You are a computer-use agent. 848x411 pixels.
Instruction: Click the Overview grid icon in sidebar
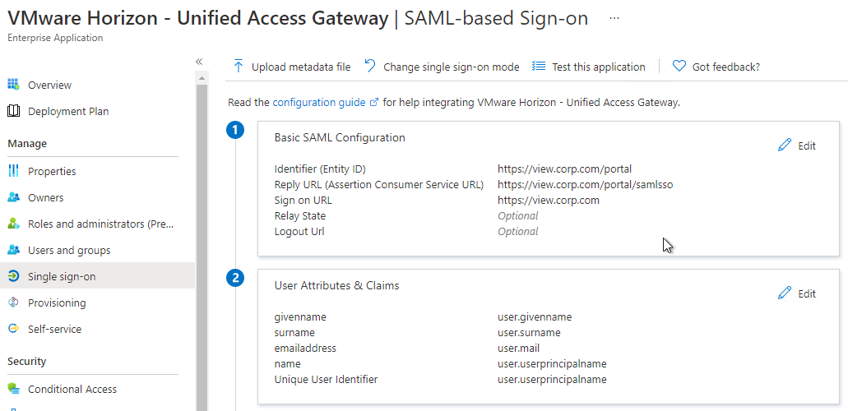(x=13, y=85)
